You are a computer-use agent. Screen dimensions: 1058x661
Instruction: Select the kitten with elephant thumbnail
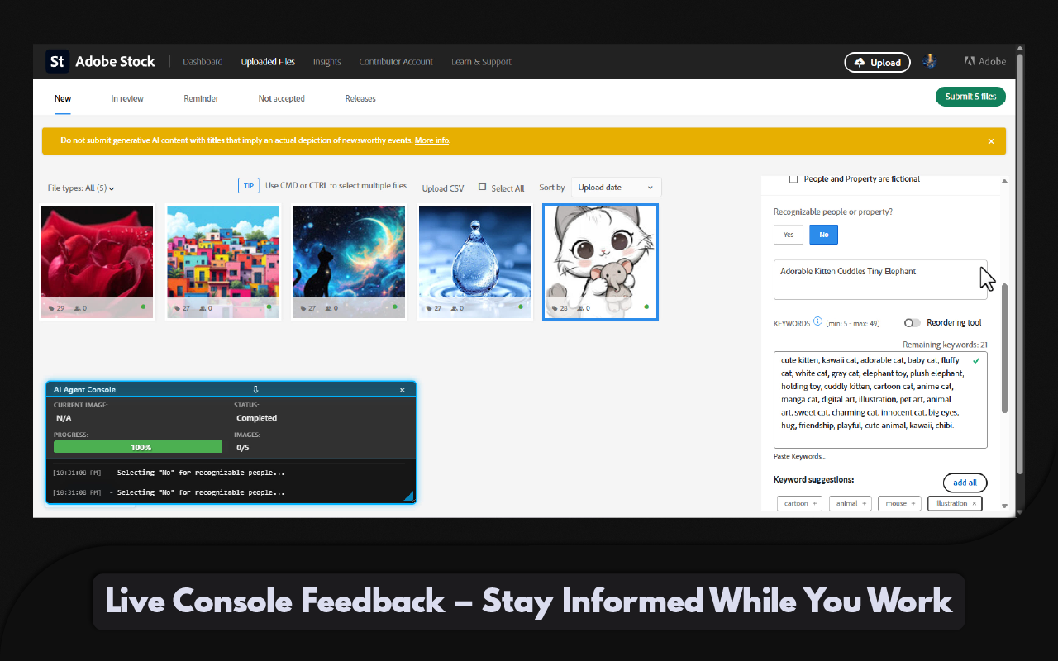[x=600, y=262]
